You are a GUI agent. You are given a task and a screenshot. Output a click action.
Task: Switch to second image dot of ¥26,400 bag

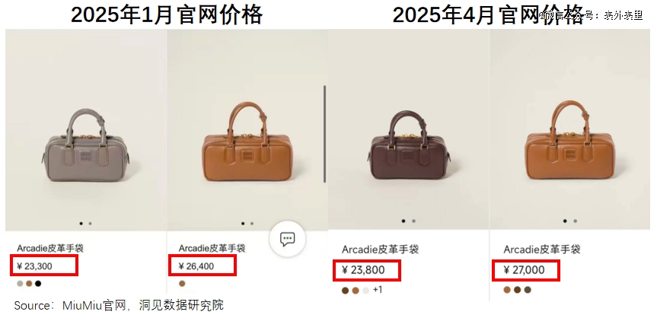tap(252, 224)
